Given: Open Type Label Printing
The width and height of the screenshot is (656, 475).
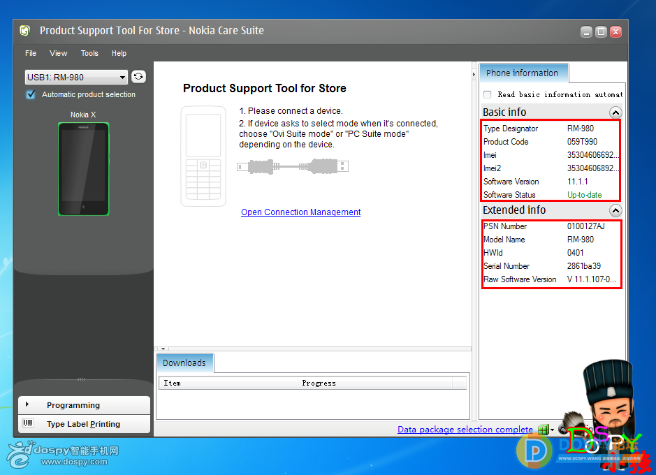Looking at the screenshot, I should click(x=84, y=424).
